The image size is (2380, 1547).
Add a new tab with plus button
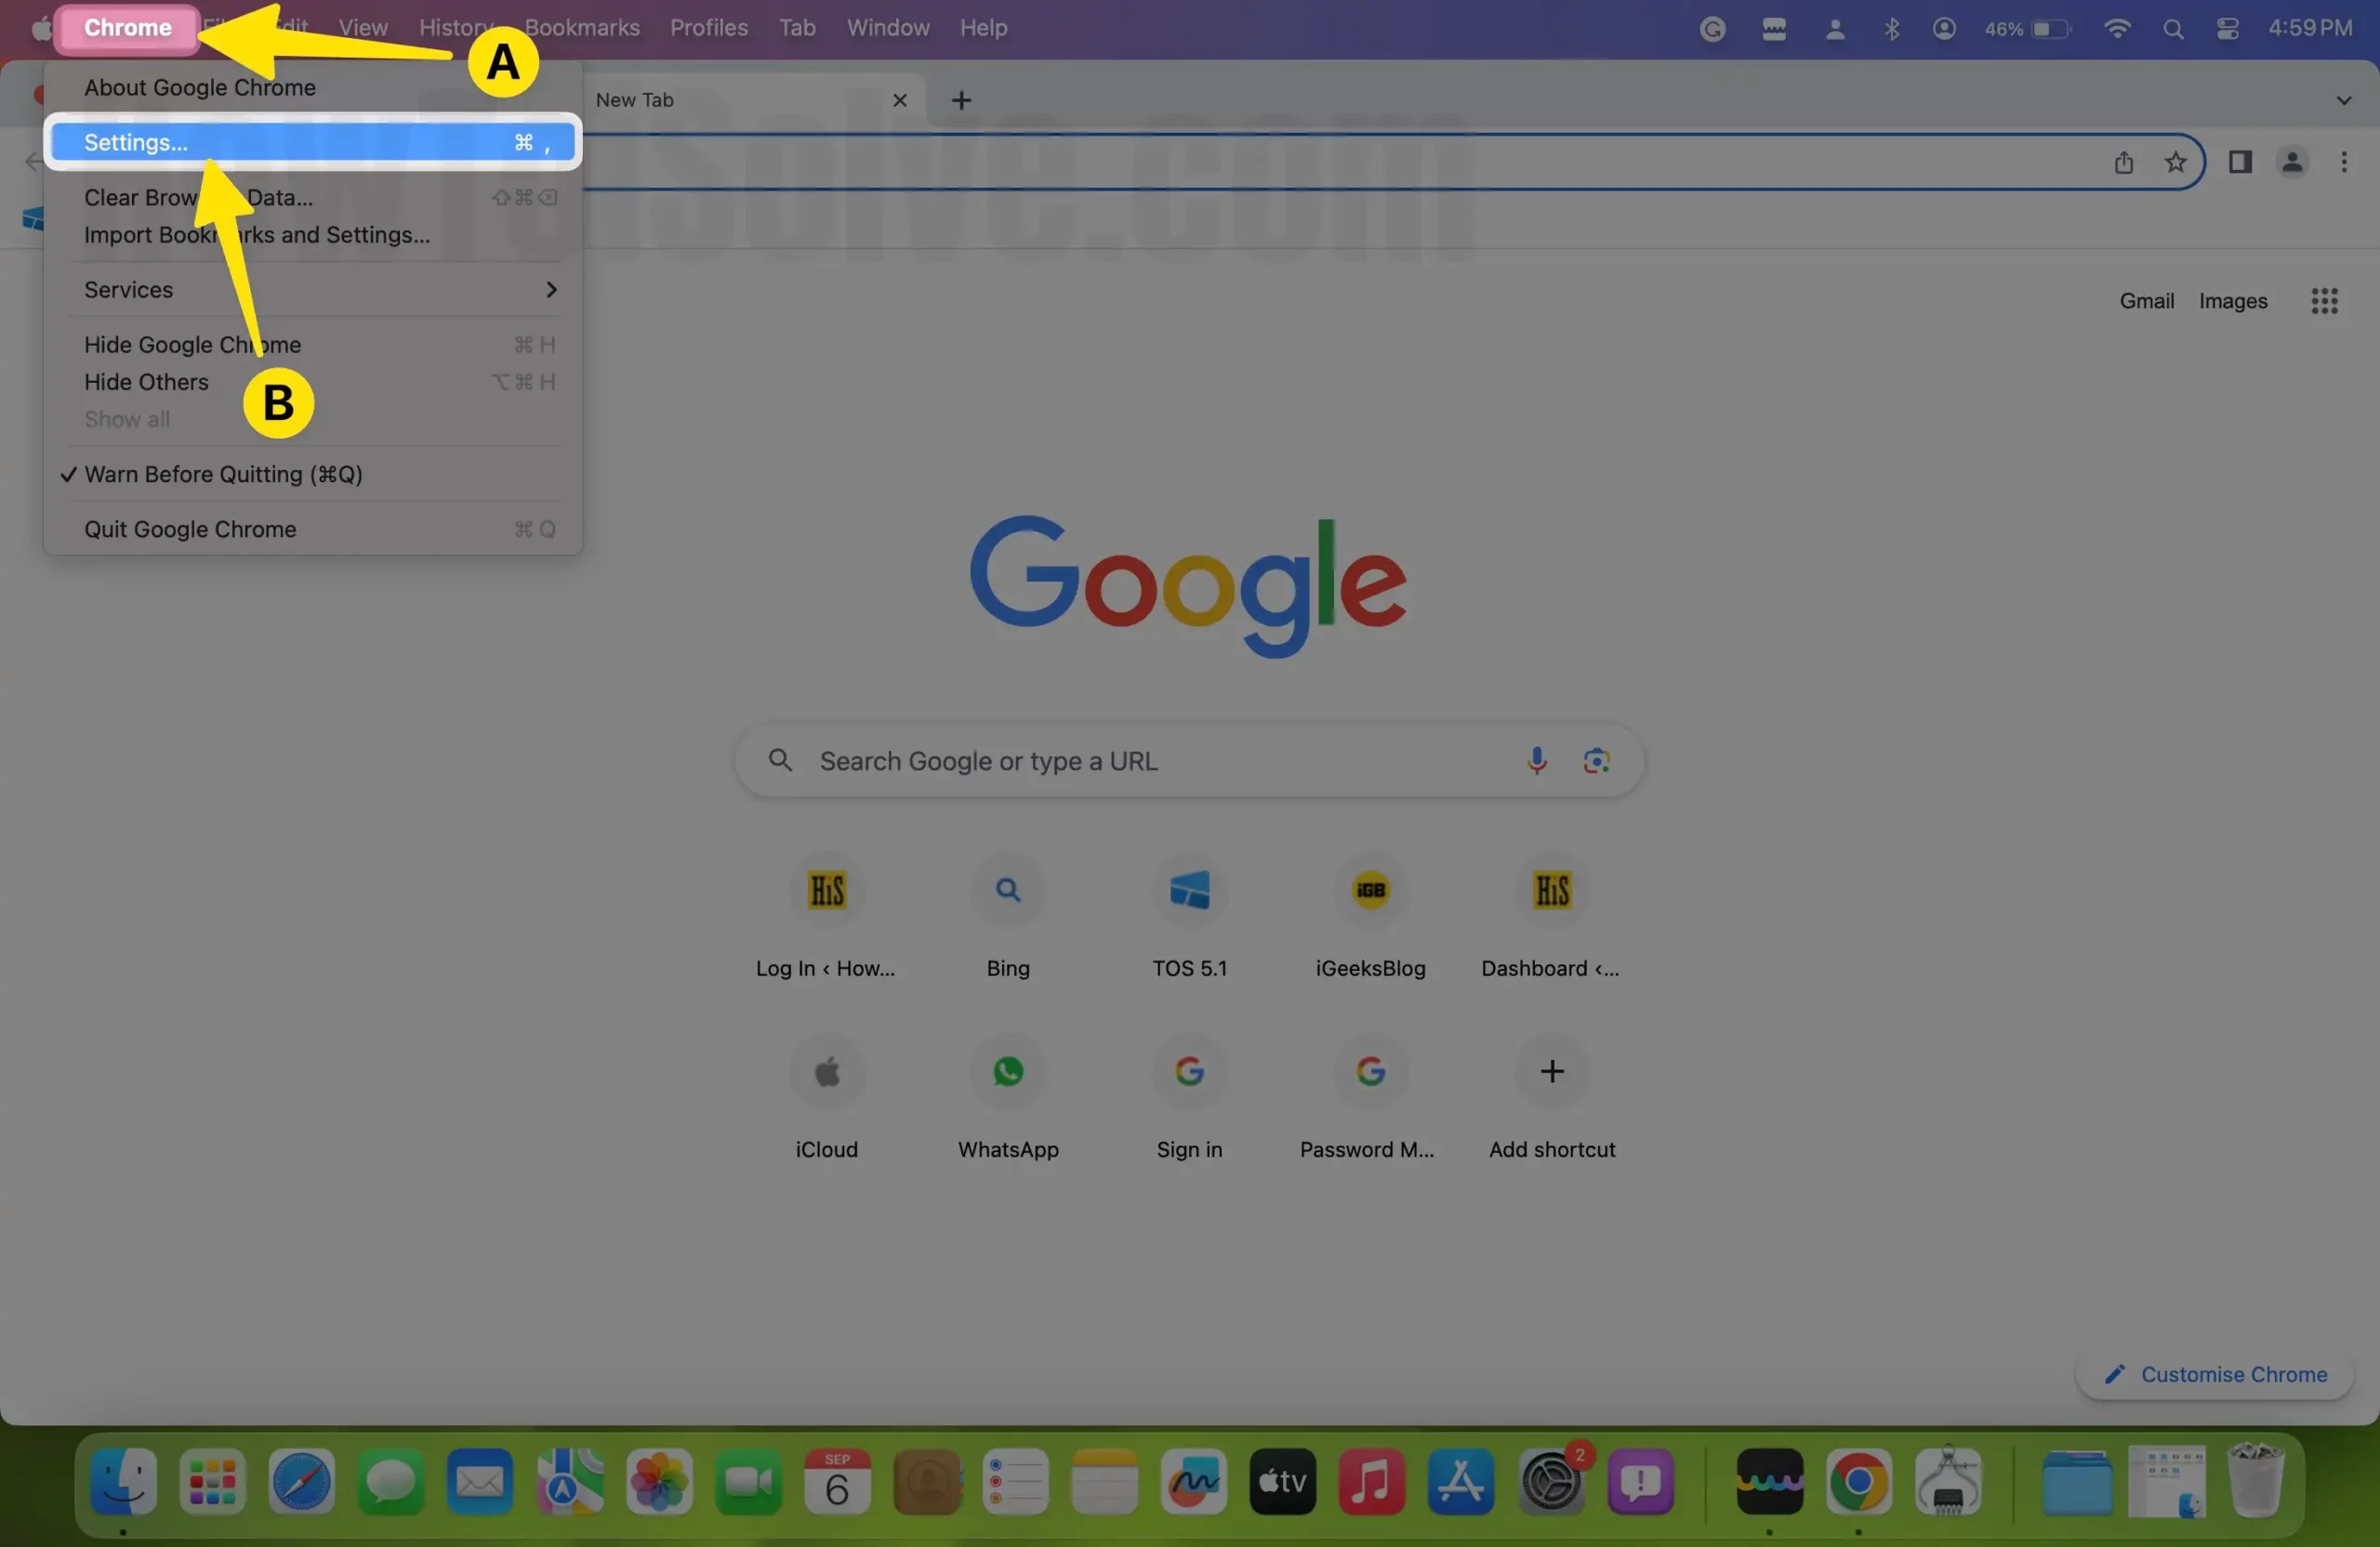click(x=961, y=100)
